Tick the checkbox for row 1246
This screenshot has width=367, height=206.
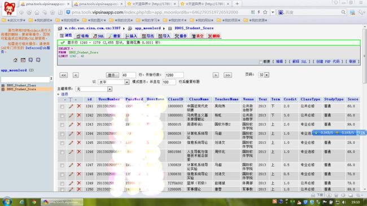coord(62,152)
